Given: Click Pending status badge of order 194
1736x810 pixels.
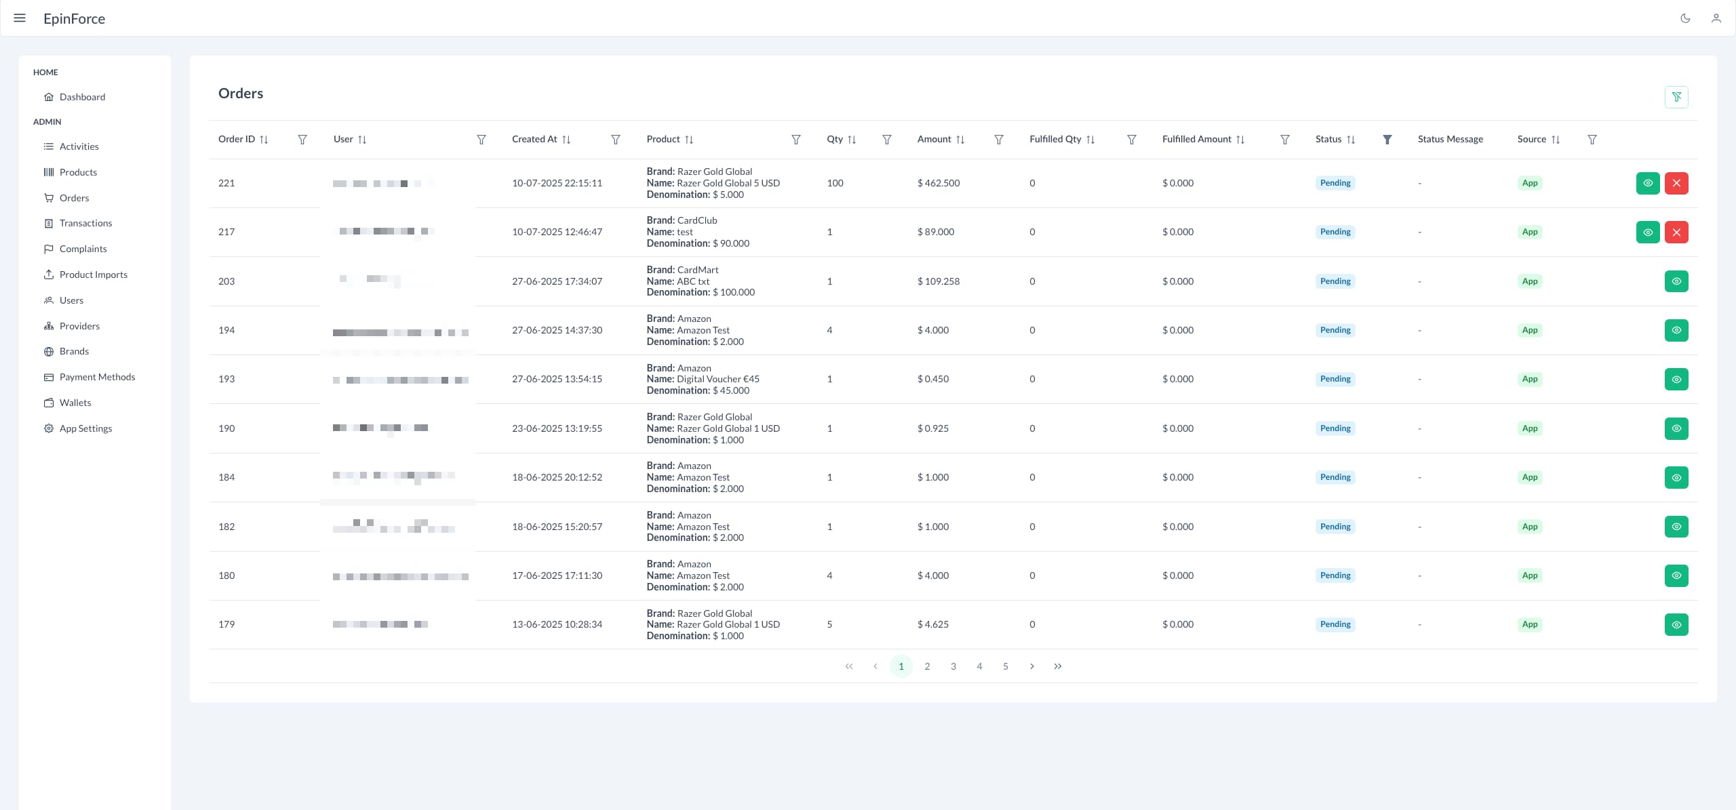Looking at the screenshot, I should [1335, 331].
